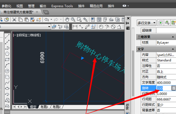The height and width of the screenshot is (114, 176).
Task: Open the DesignCenter icon
Action: 99,20
